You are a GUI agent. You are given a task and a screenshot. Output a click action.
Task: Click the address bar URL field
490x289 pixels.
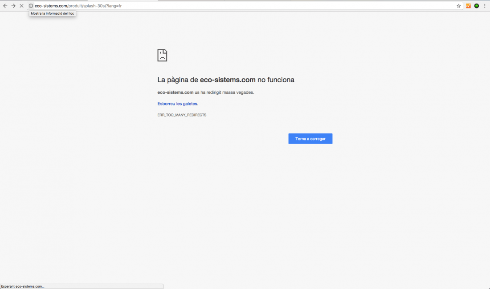pyautogui.click(x=245, y=6)
